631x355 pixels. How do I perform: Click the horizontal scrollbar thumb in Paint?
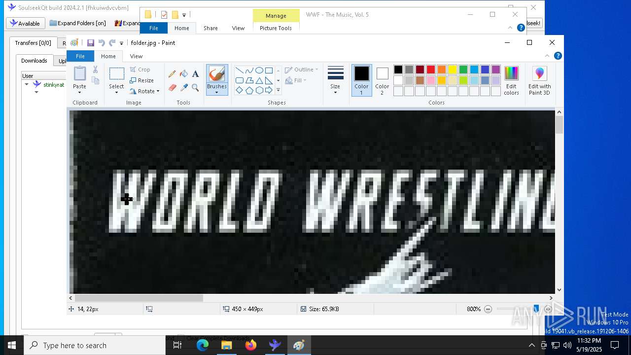pyautogui.click(x=139, y=298)
